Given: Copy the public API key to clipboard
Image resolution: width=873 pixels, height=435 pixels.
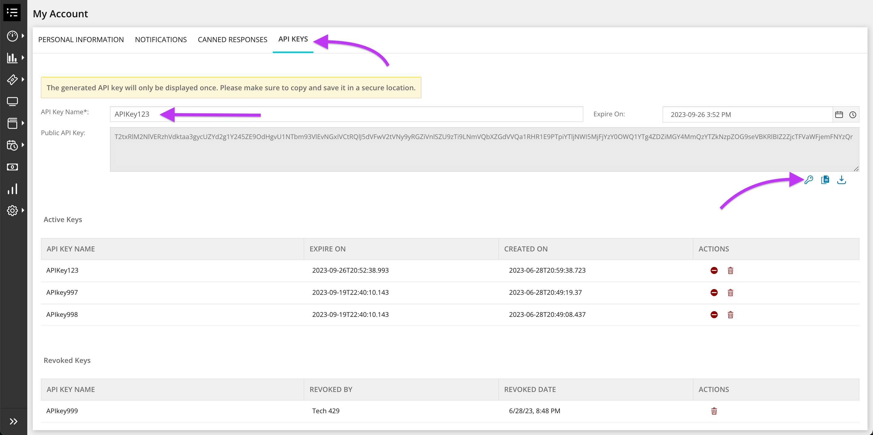Looking at the screenshot, I should pos(825,180).
